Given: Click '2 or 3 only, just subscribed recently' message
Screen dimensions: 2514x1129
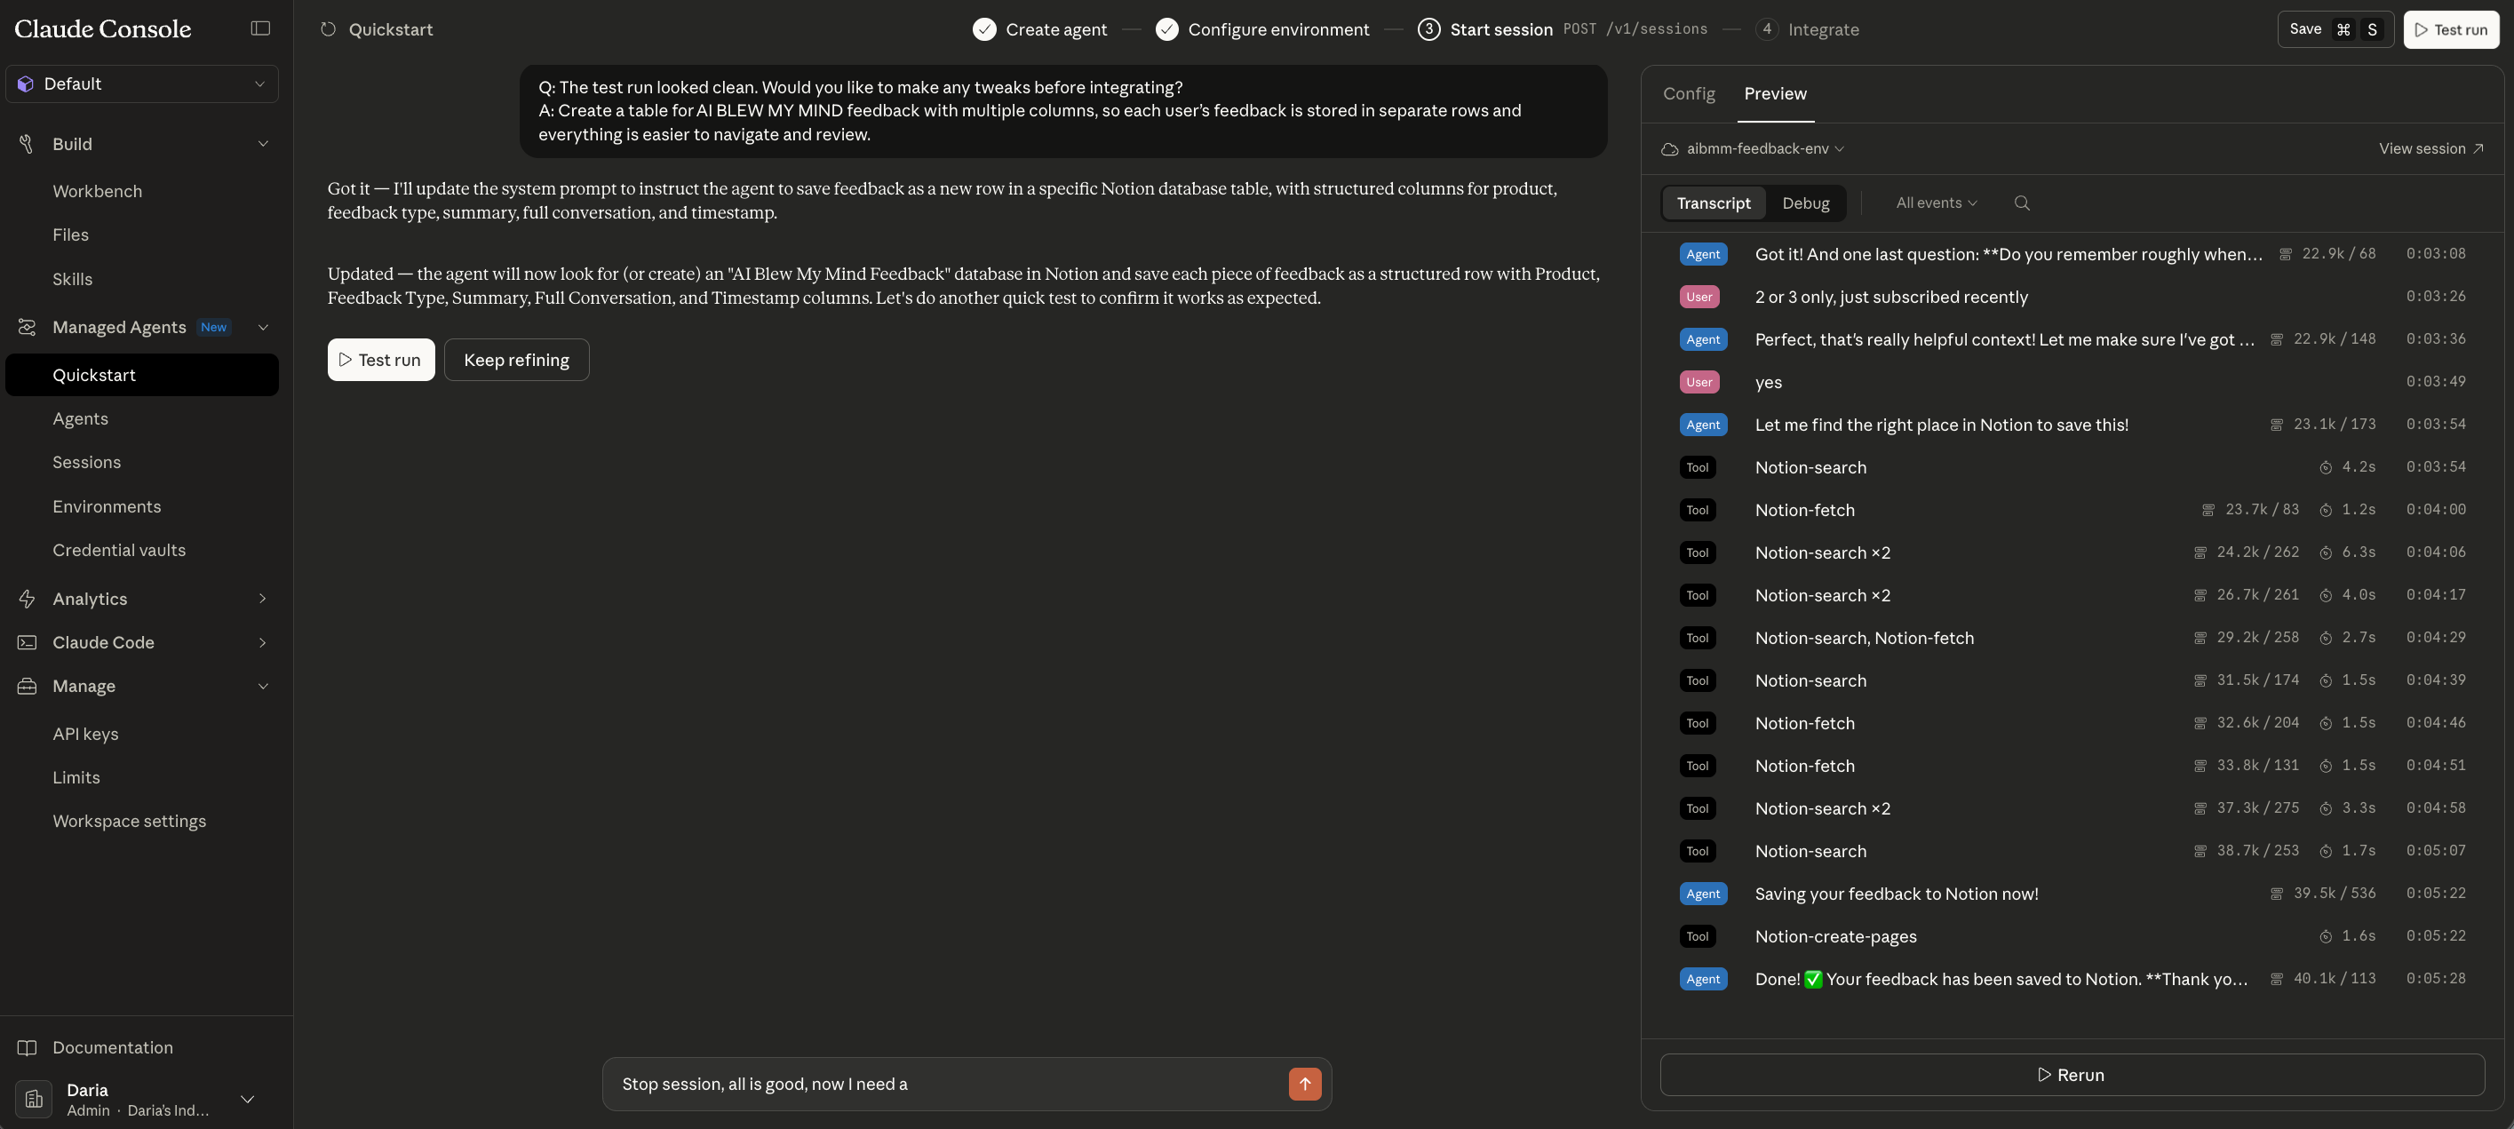Looking at the screenshot, I should (1890, 297).
